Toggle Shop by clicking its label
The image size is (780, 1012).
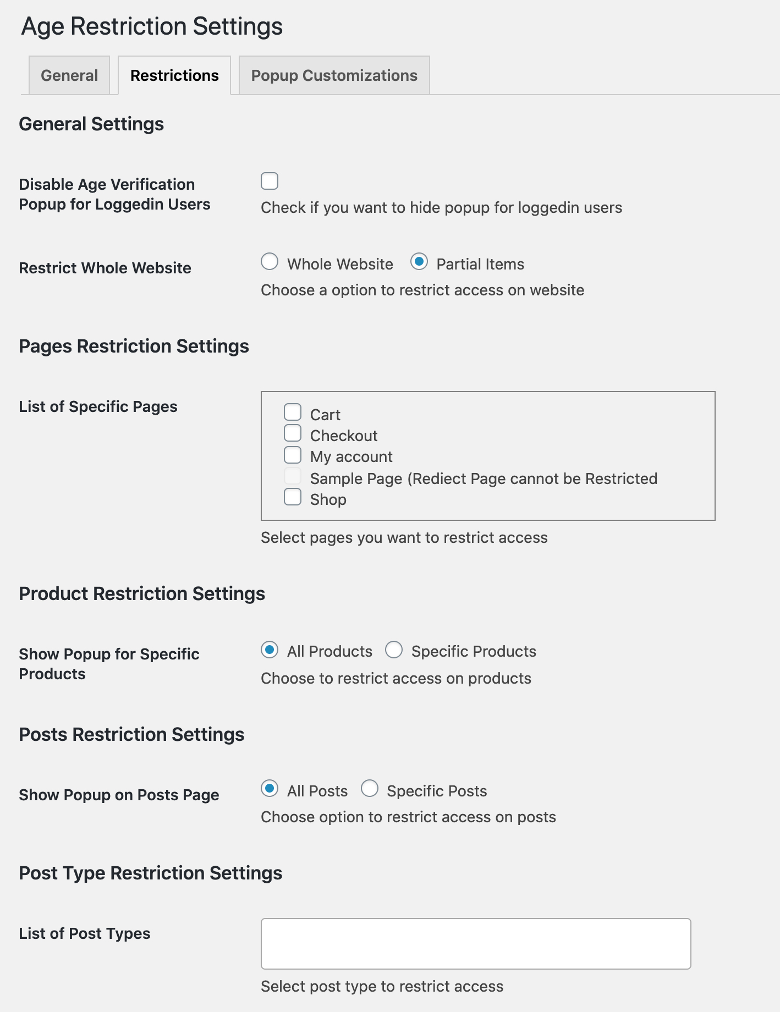[x=328, y=499]
